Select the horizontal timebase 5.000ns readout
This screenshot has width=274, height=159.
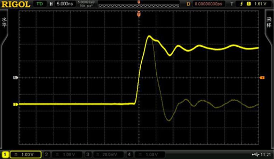[64, 4]
